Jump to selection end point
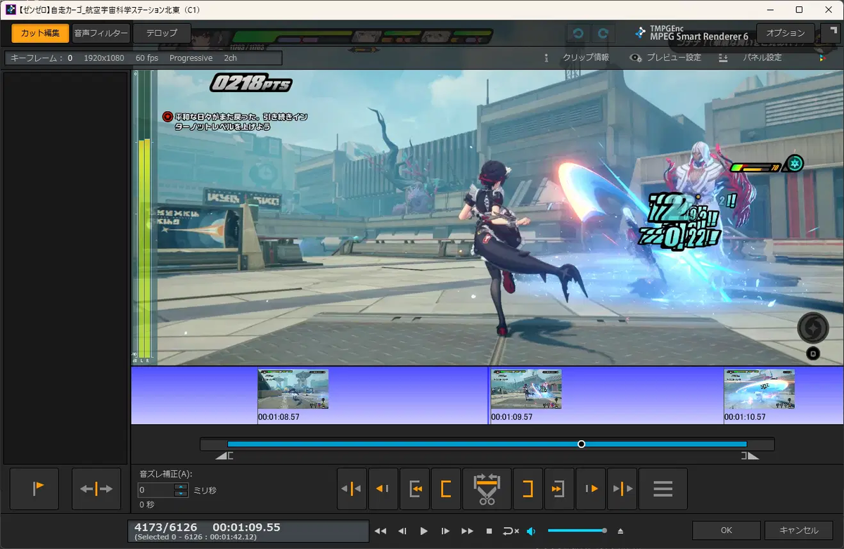This screenshot has width=844, height=549. (559, 489)
